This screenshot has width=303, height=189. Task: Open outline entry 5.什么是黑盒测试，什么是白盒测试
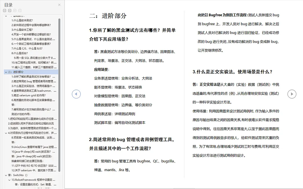[33, 39]
